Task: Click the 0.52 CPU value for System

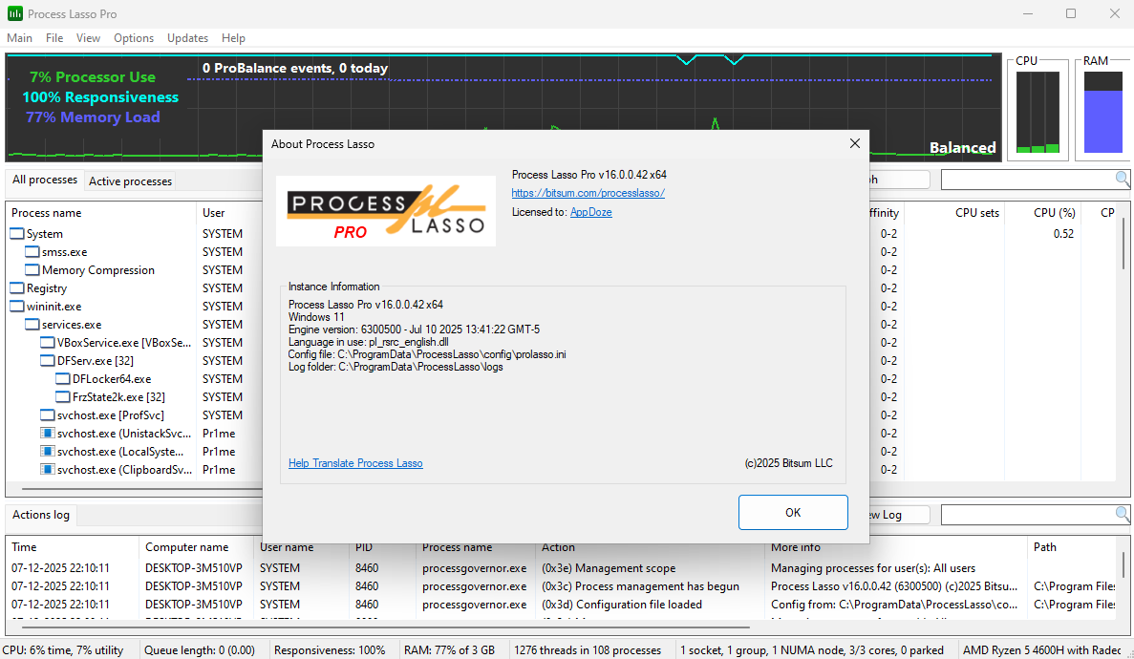Action: (1063, 234)
